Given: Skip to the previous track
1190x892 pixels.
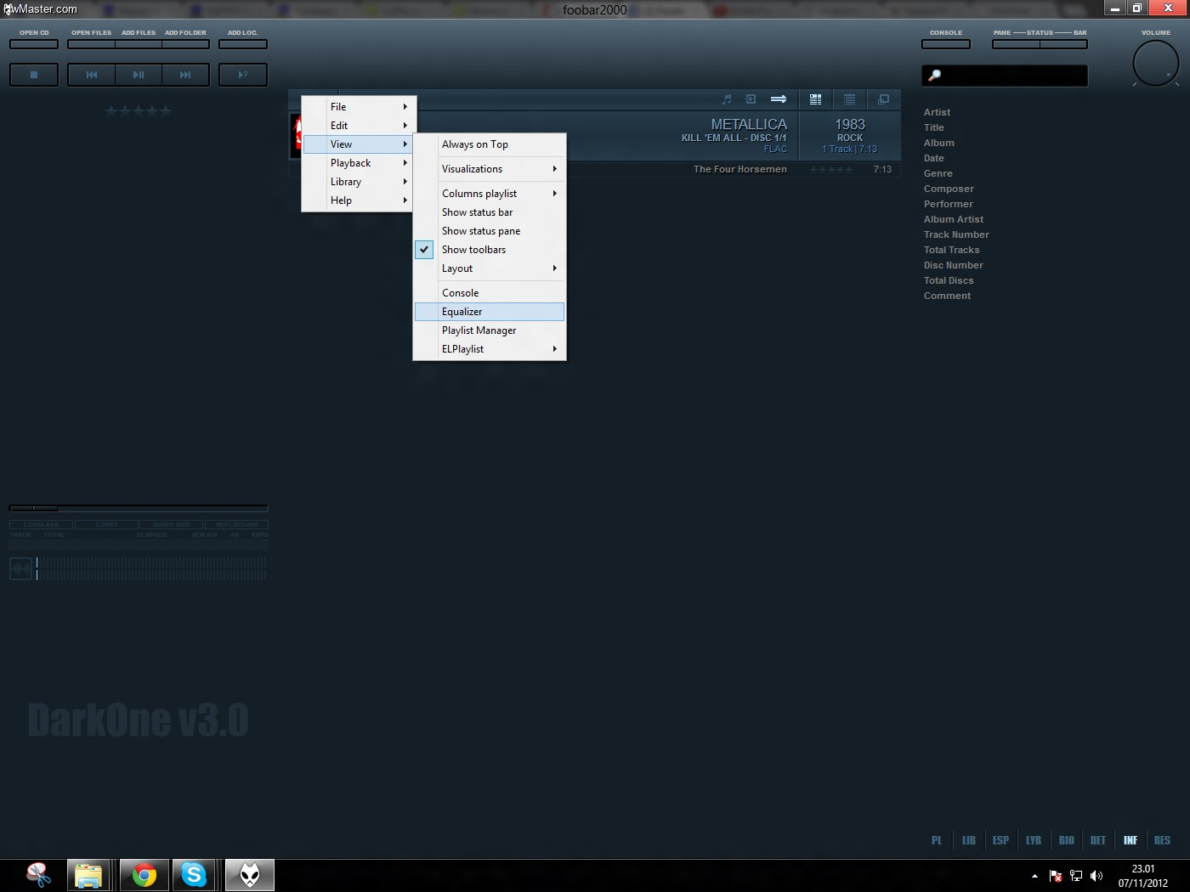Looking at the screenshot, I should tap(91, 75).
